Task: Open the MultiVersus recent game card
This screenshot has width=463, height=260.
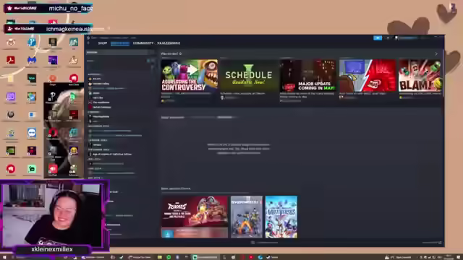Action: [281, 217]
